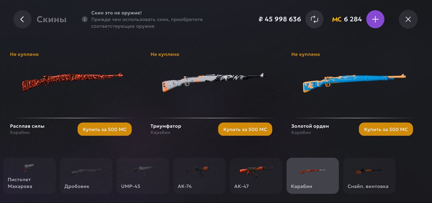
Task: Click the red lava carbine skin image
Action: coord(72,82)
